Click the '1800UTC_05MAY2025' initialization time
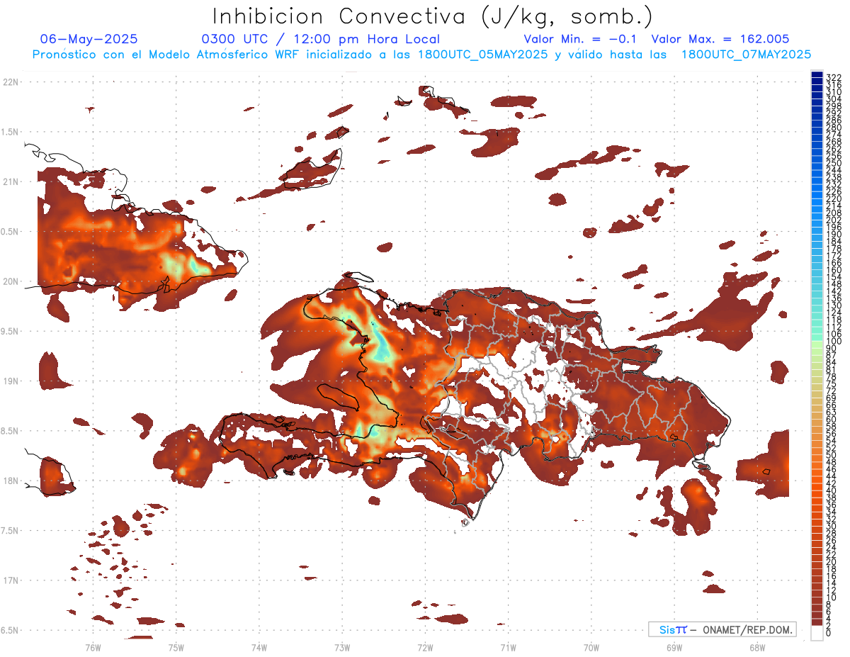Screen dimensions: 850x657 482,54
